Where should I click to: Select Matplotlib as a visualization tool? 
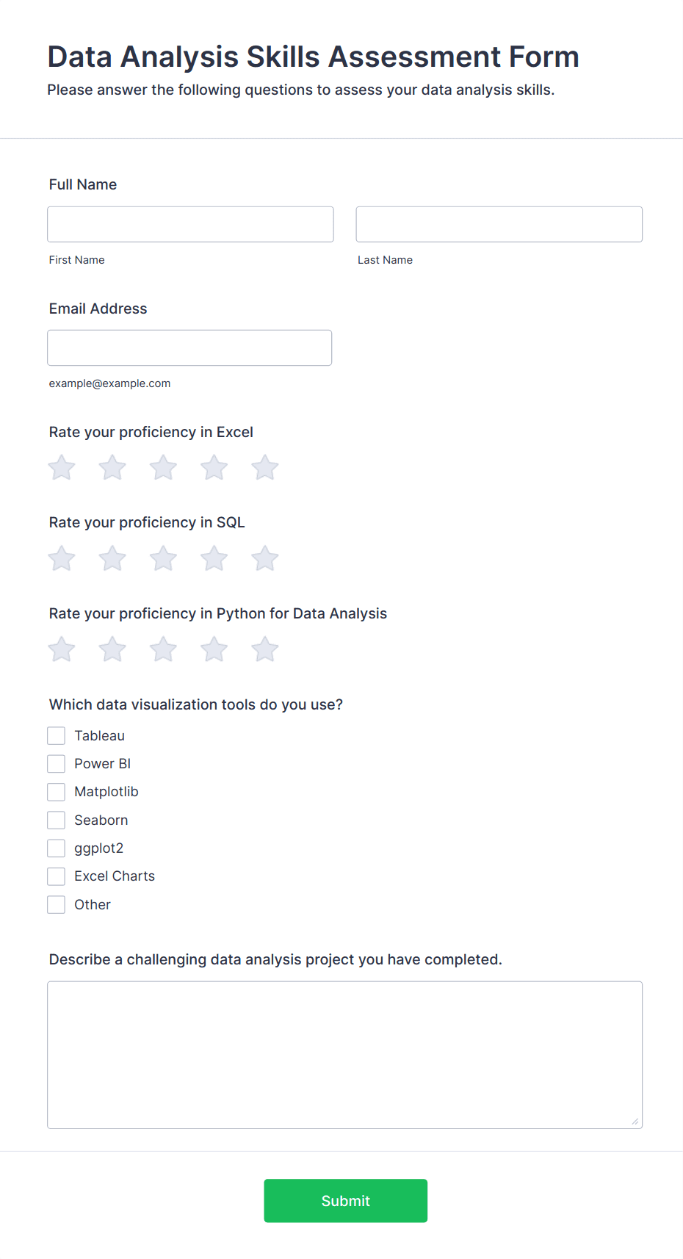56,791
